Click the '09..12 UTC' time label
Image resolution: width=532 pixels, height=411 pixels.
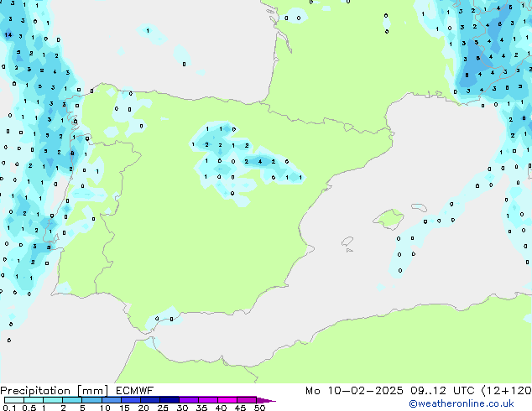442,391
